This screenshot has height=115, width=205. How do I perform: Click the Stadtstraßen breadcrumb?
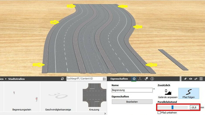16,79
